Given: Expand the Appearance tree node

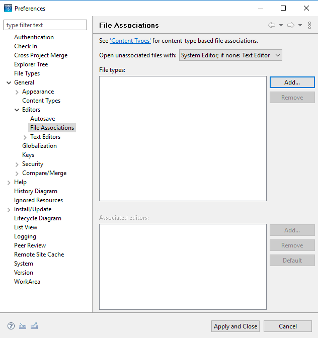Looking at the screenshot, I should click(17, 92).
